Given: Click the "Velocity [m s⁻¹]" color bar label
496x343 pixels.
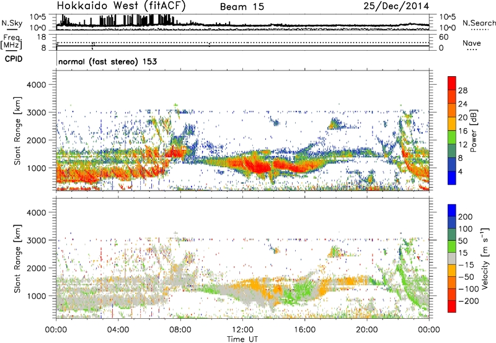Looking at the screenshot, I should coord(485,258).
